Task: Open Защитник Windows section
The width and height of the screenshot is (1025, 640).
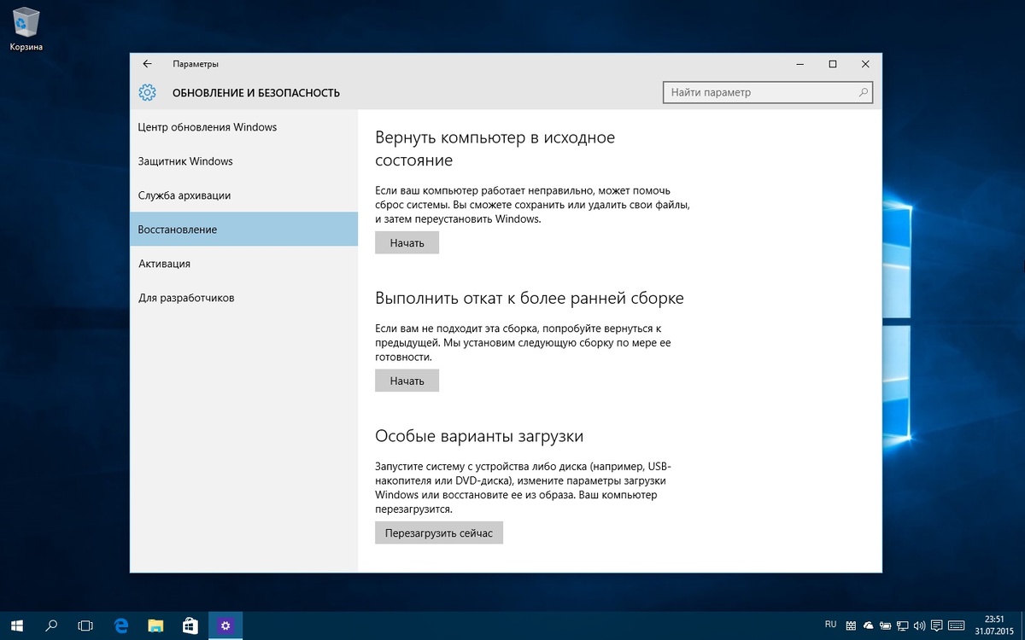Action: tap(243, 161)
